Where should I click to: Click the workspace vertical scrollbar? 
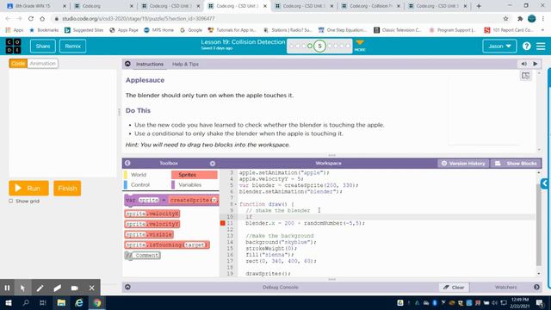[x=539, y=224]
